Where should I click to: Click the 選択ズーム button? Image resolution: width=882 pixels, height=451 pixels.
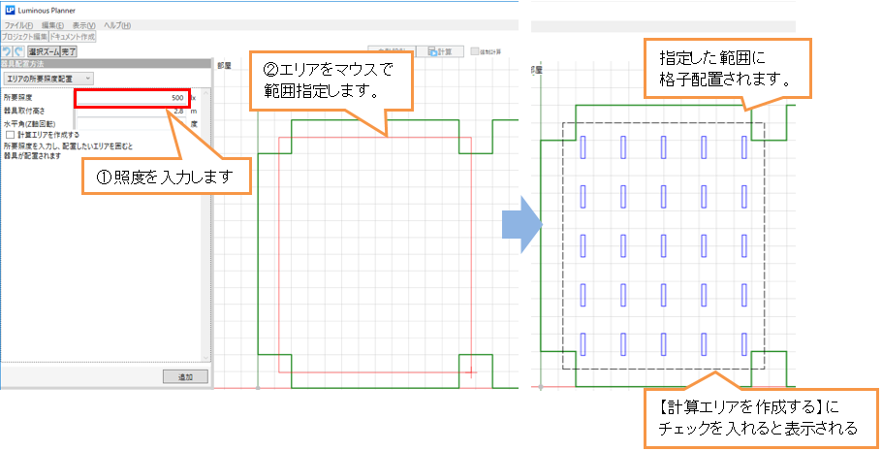coord(43,50)
